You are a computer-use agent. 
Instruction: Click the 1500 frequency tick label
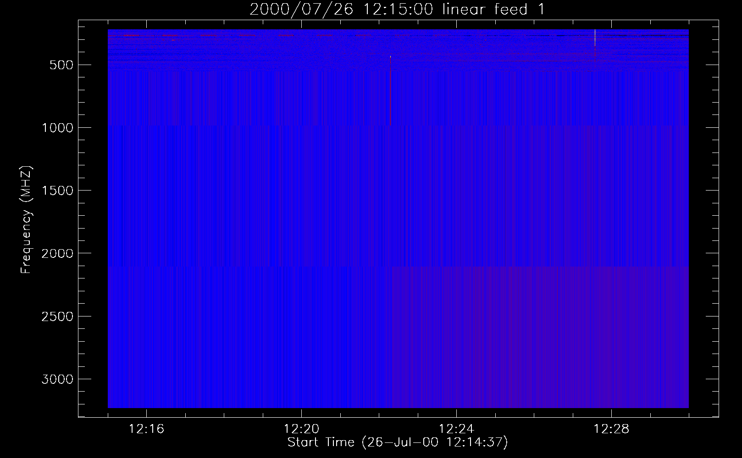57,191
